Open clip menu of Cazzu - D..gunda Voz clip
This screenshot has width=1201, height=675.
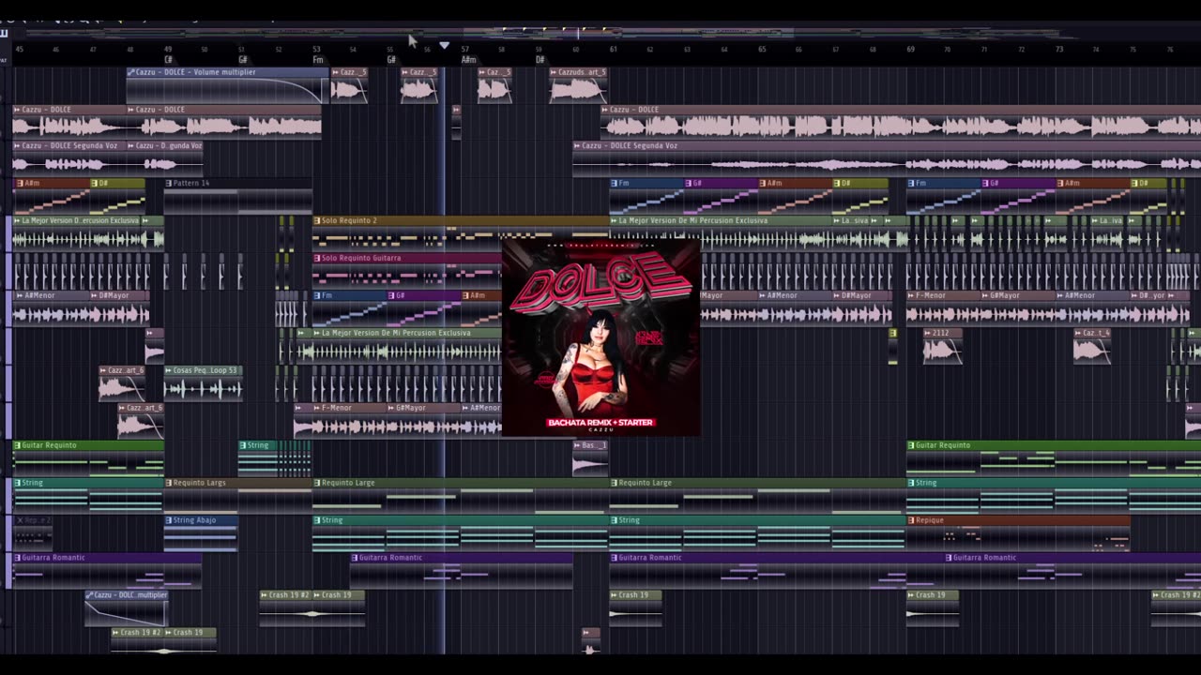click(x=131, y=145)
